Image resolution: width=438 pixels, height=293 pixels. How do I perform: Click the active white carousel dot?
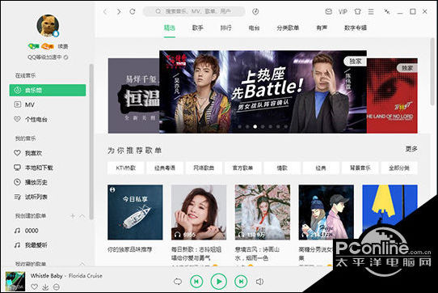point(255,126)
